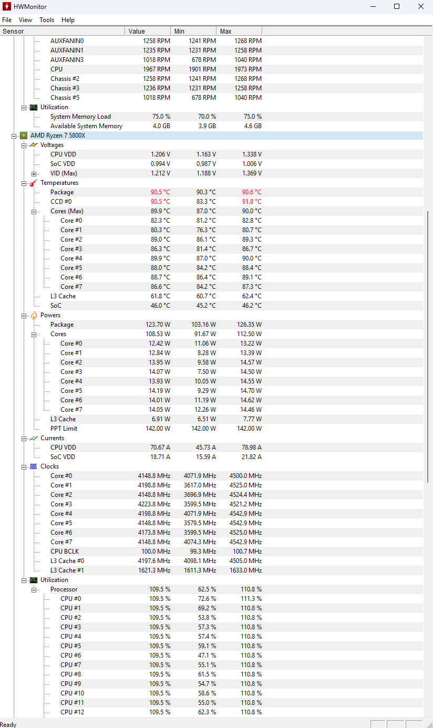Click the 90.5 °C Package temperature value
Screen dimensions: 433x728
[160, 192]
